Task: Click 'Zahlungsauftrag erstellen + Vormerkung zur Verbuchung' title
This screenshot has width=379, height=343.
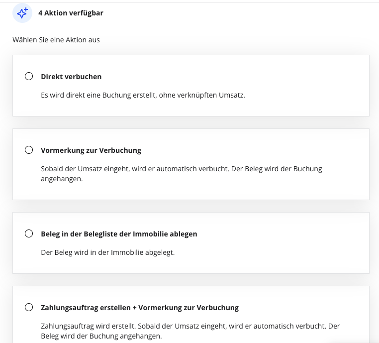Action: tap(140, 308)
